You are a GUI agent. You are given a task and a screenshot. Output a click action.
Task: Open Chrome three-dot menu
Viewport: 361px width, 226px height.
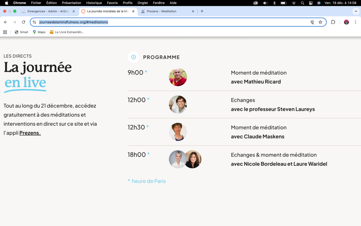tap(355, 22)
